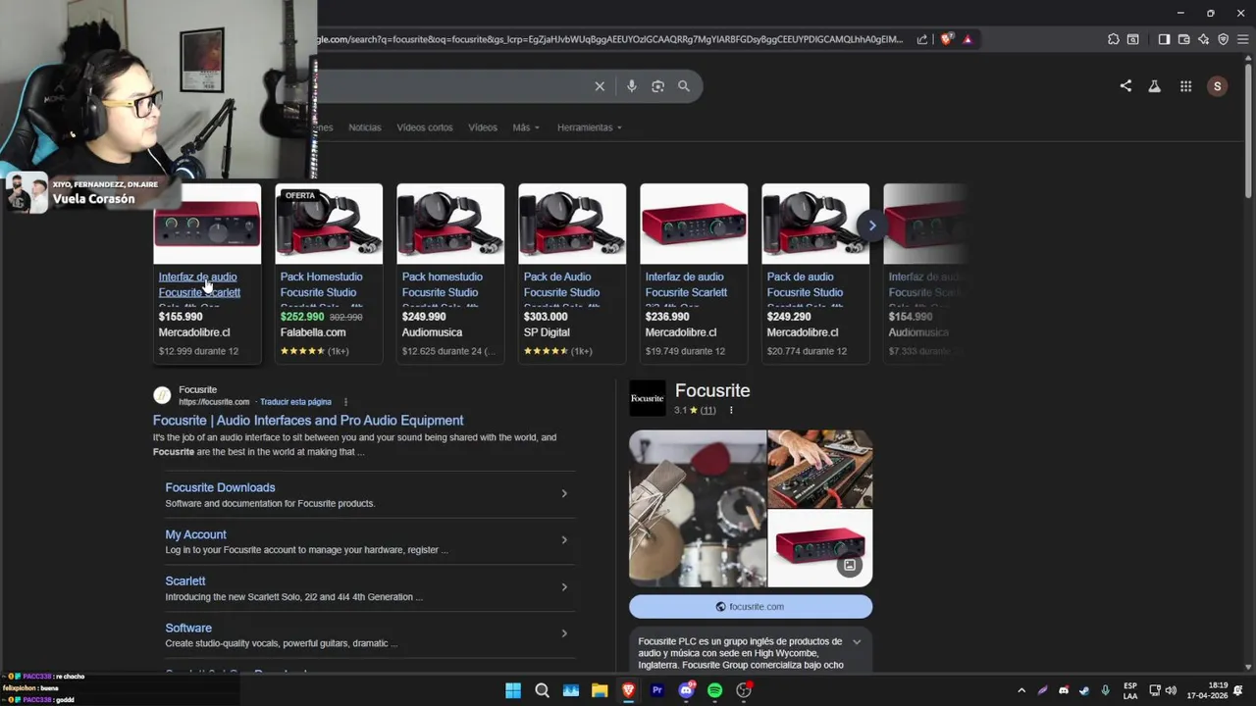Click ESP LAA language indicator
Viewport: 1256px width, 706px height.
click(x=1130, y=690)
